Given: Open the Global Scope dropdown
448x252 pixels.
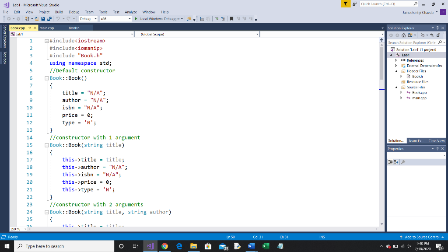Looking at the screenshot, I should (197, 34).
